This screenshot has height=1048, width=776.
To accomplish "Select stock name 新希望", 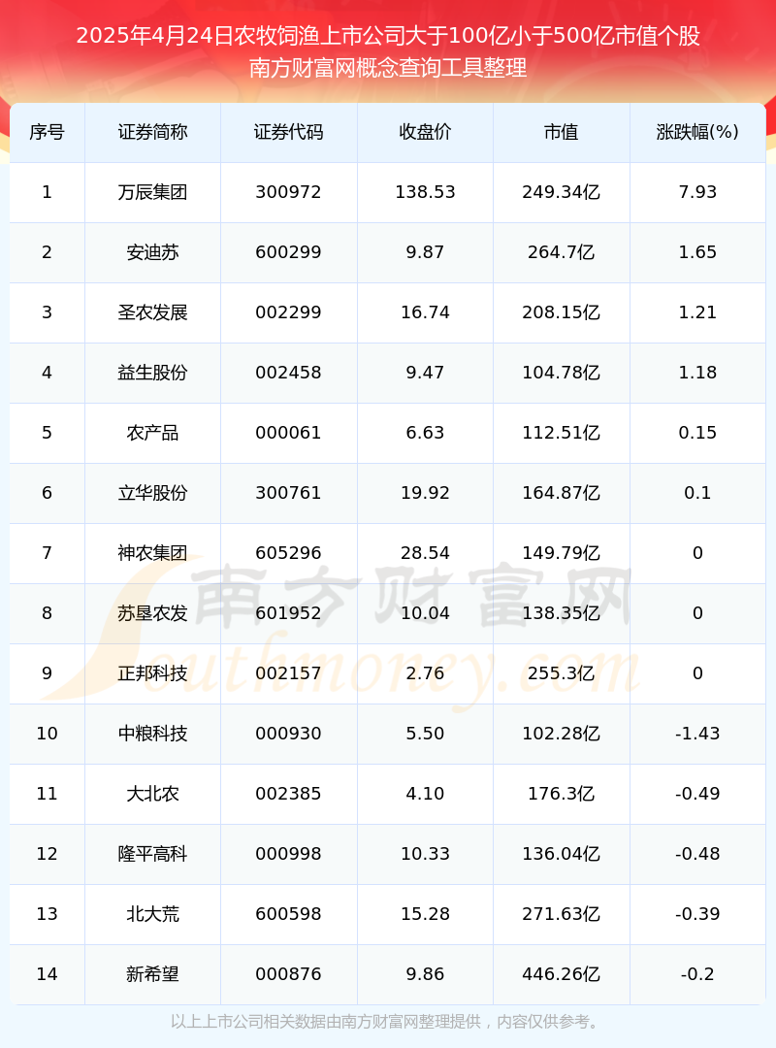I will click(x=152, y=974).
